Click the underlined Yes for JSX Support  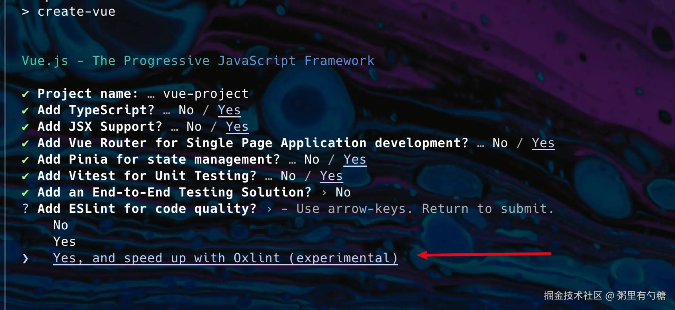point(237,127)
